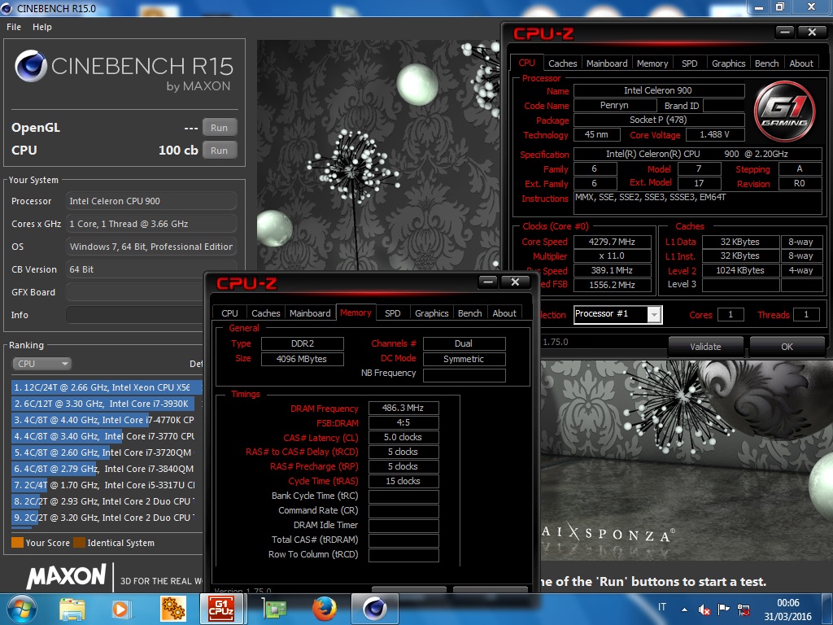Click the G1 Gaming logo in CPU-Z
This screenshot has height=625, width=833.
(x=784, y=111)
